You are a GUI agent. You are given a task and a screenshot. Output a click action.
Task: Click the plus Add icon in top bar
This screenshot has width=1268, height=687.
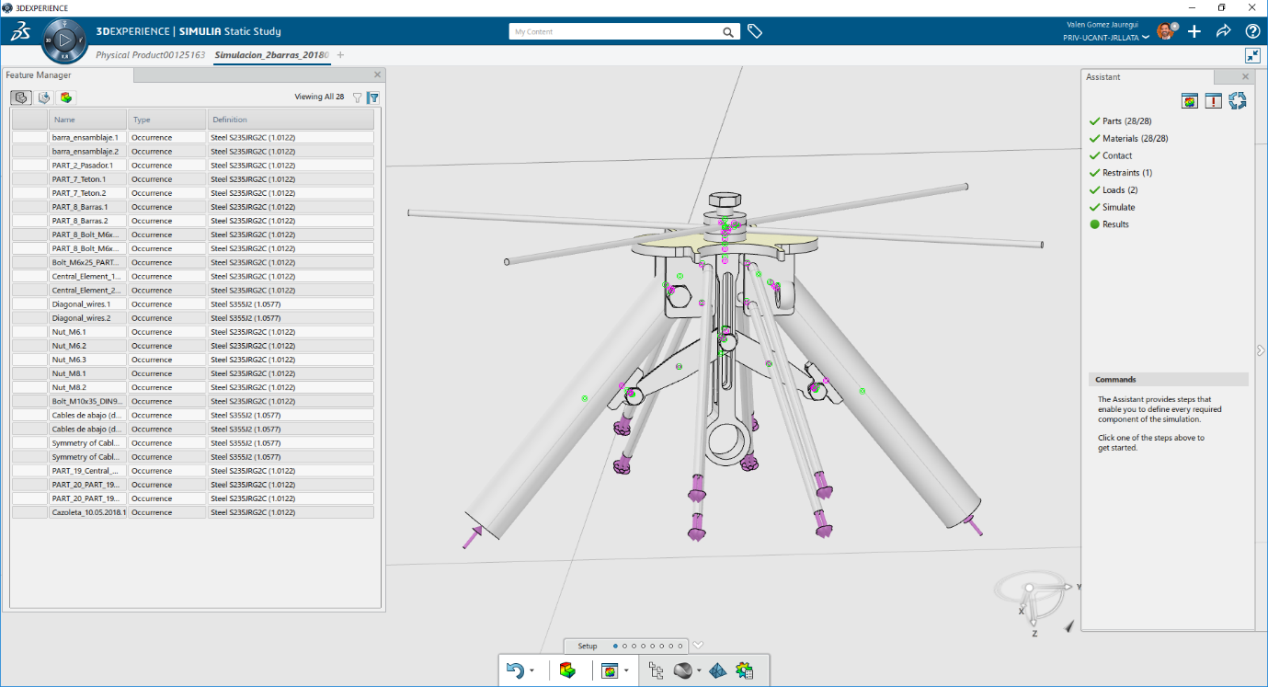(x=1194, y=31)
